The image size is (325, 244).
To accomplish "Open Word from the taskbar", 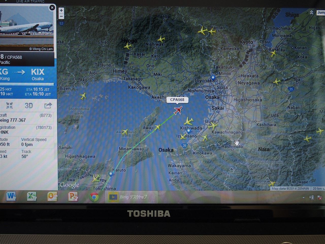I will point(11,196).
